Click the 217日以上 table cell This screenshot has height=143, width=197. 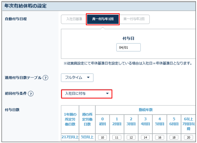coord(70,137)
